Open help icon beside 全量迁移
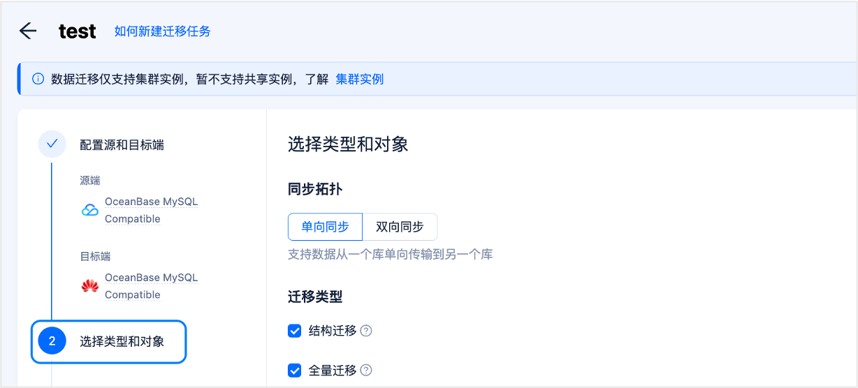This screenshot has width=858, height=388. point(366,371)
